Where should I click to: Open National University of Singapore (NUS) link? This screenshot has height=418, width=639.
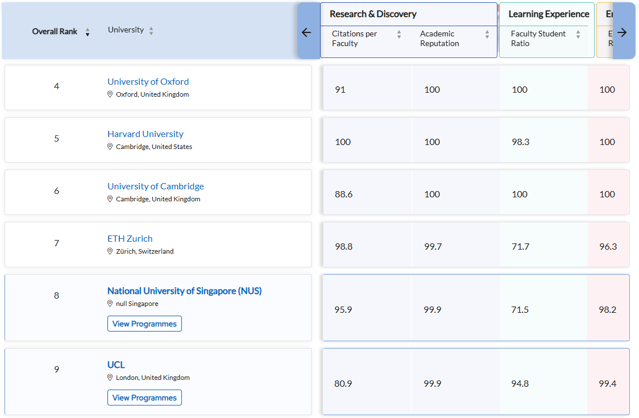184,291
